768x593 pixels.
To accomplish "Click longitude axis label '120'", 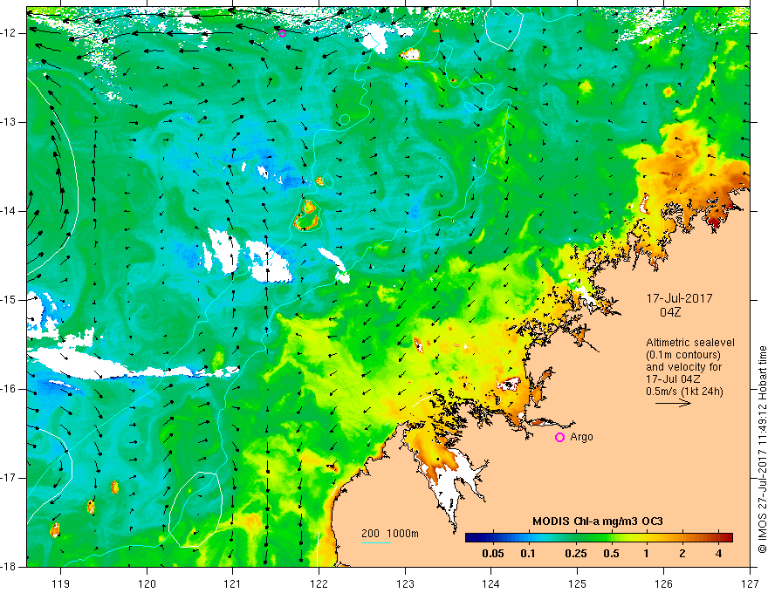I will [147, 583].
